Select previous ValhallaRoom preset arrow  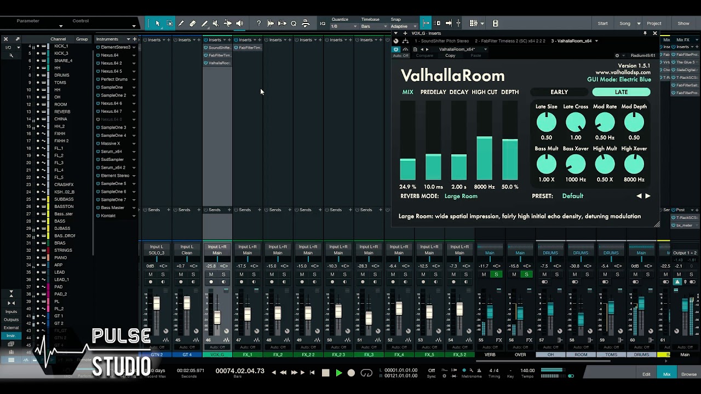click(x=639, y=196)
